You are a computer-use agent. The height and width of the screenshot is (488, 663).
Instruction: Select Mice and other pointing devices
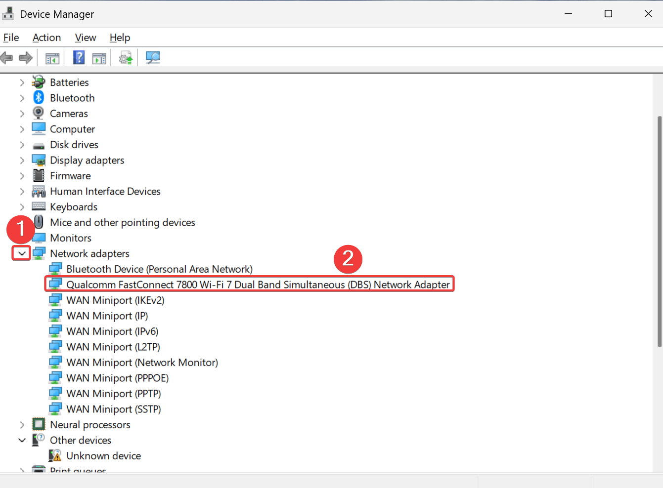[x=123, y=222]
